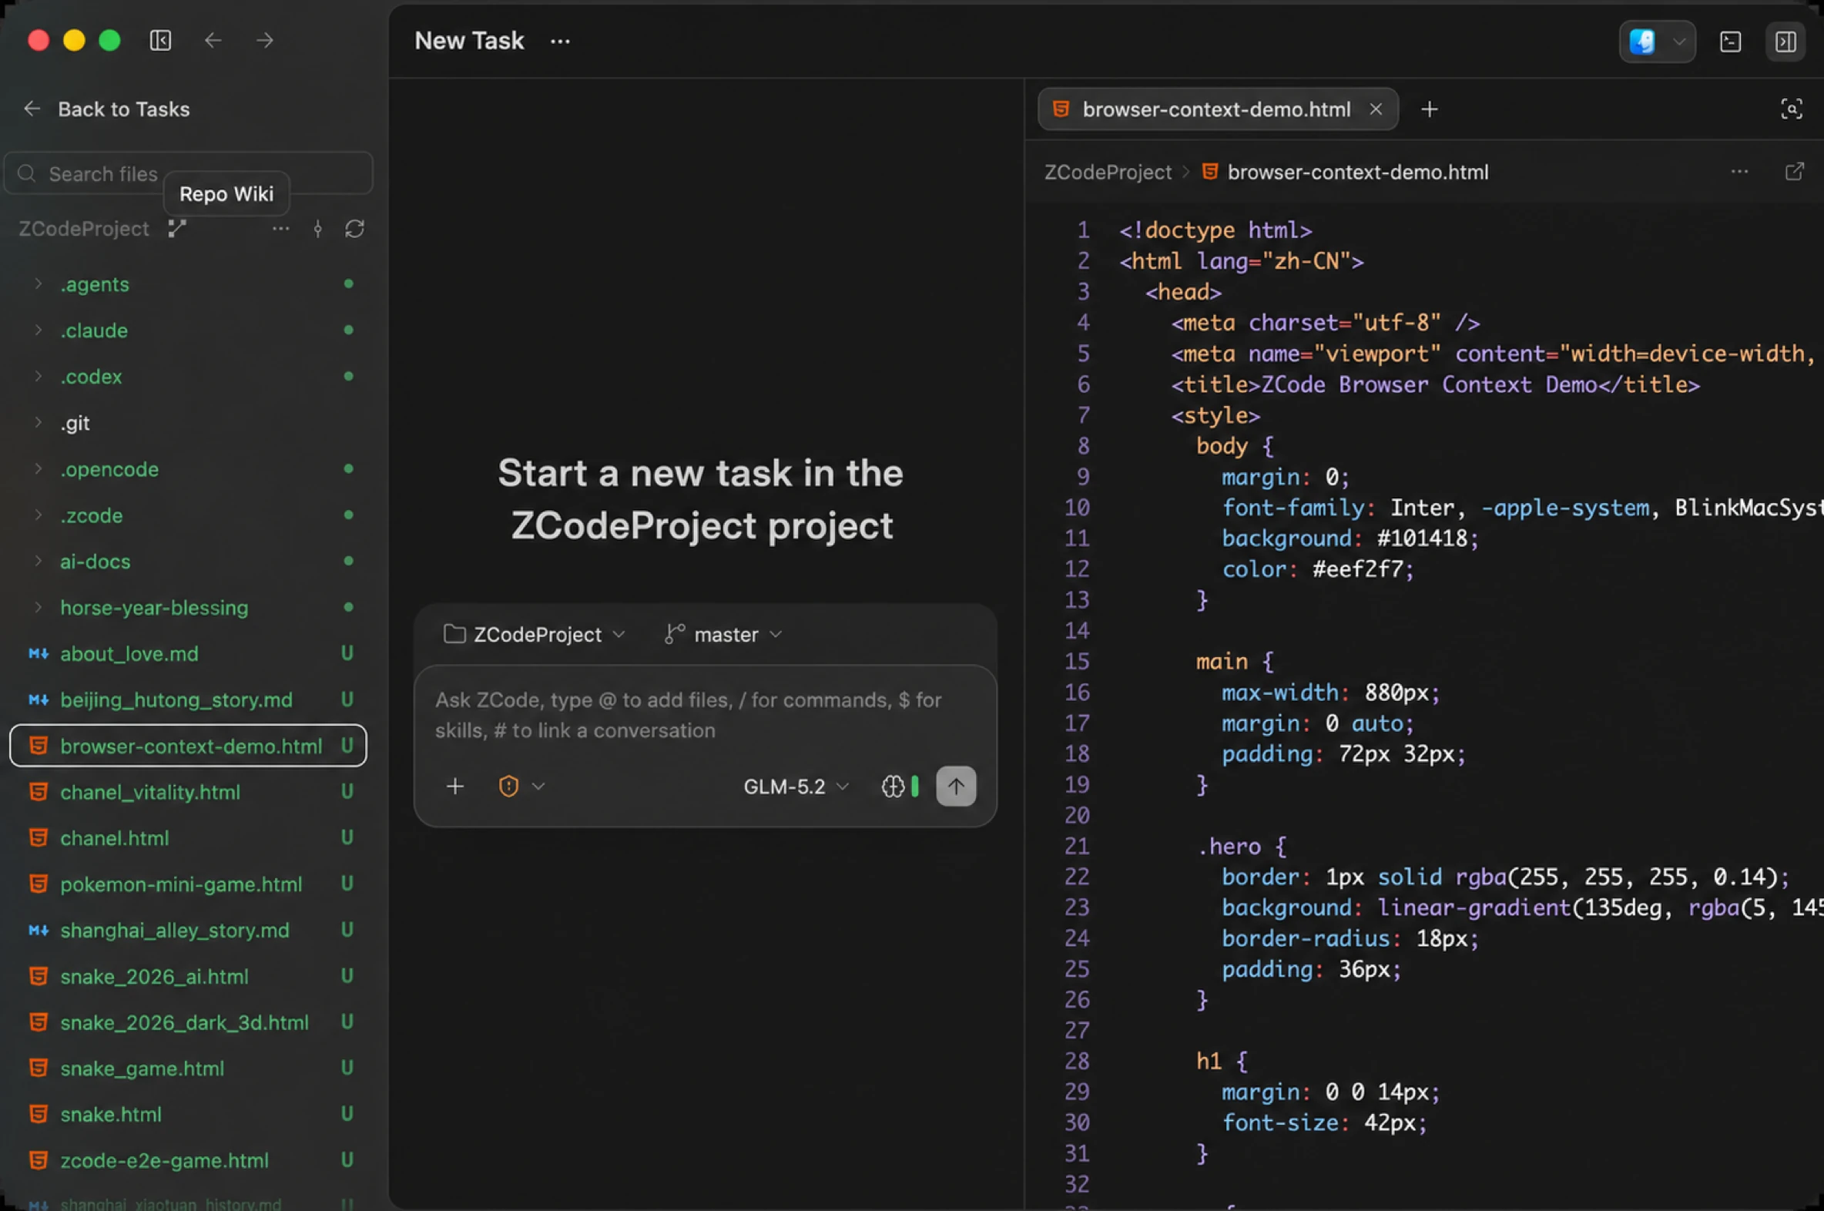The image size is (1824, 1211).
Task: Go forward with the right arrow icon
Action: [265, 40]
